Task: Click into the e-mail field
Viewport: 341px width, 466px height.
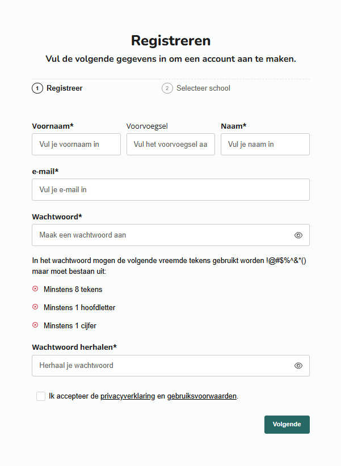Action: (x=170, y=190)
